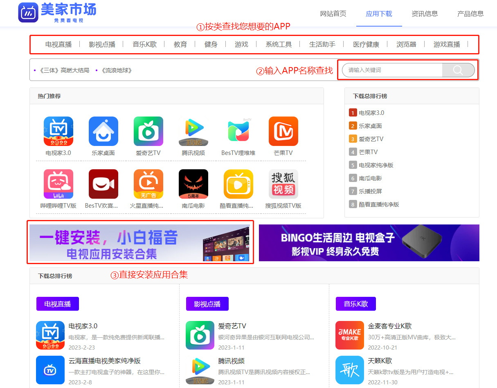Select 游戏直播 category

coord(447,44)
